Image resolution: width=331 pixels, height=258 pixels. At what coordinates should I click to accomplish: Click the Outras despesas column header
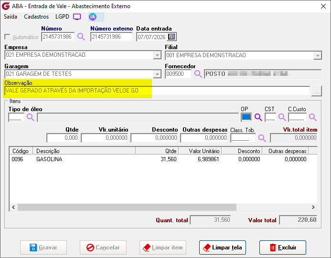click(286, 151)
